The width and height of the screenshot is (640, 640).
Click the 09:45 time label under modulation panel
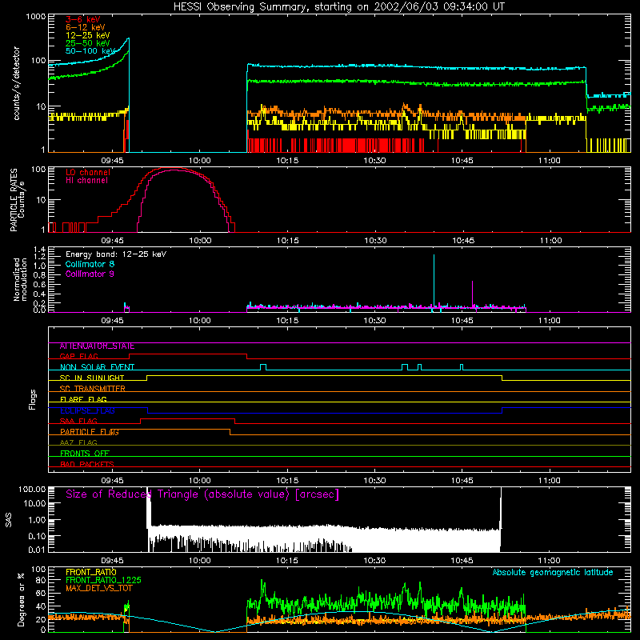tap(112, 321)
